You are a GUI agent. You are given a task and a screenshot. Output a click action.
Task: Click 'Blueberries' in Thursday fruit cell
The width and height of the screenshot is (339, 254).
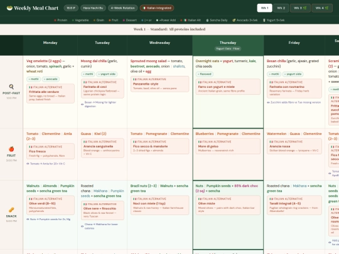[205, 134]
